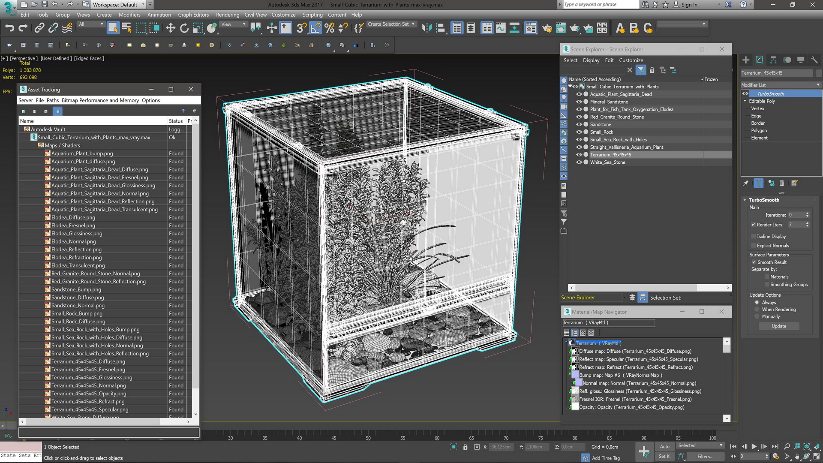Image resolution: width=823 pixels, height=463 pixels.
Task: Click the keyword search input field
Action: pos(601,5)
